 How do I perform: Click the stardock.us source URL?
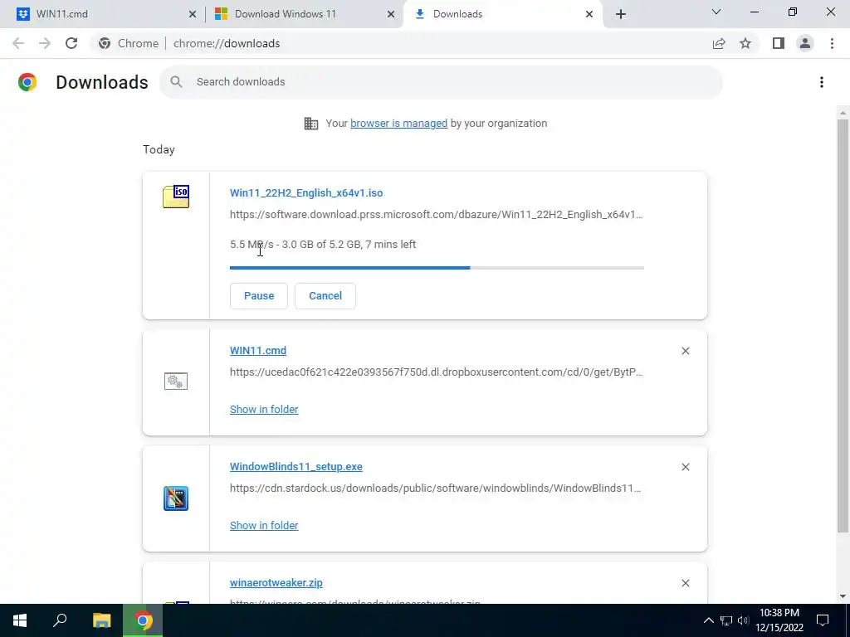coord(435,488)
